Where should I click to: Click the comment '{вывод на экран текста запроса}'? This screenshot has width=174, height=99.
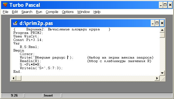click(121, 58)
